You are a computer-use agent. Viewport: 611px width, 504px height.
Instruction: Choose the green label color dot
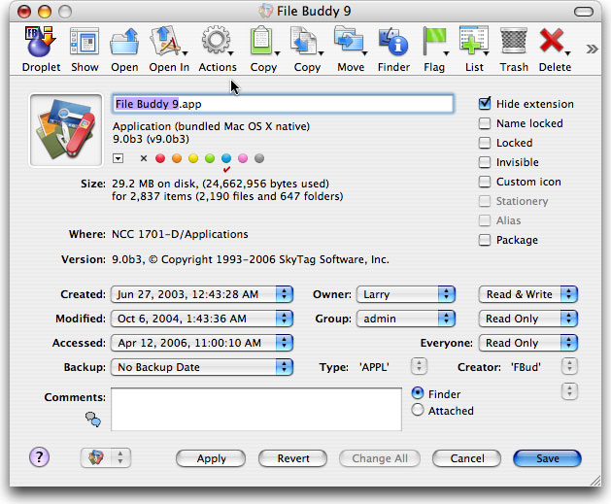[210, 158]
